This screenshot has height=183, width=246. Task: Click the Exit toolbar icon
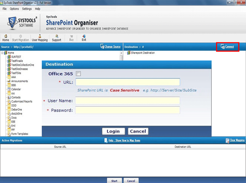coord(84,36)
